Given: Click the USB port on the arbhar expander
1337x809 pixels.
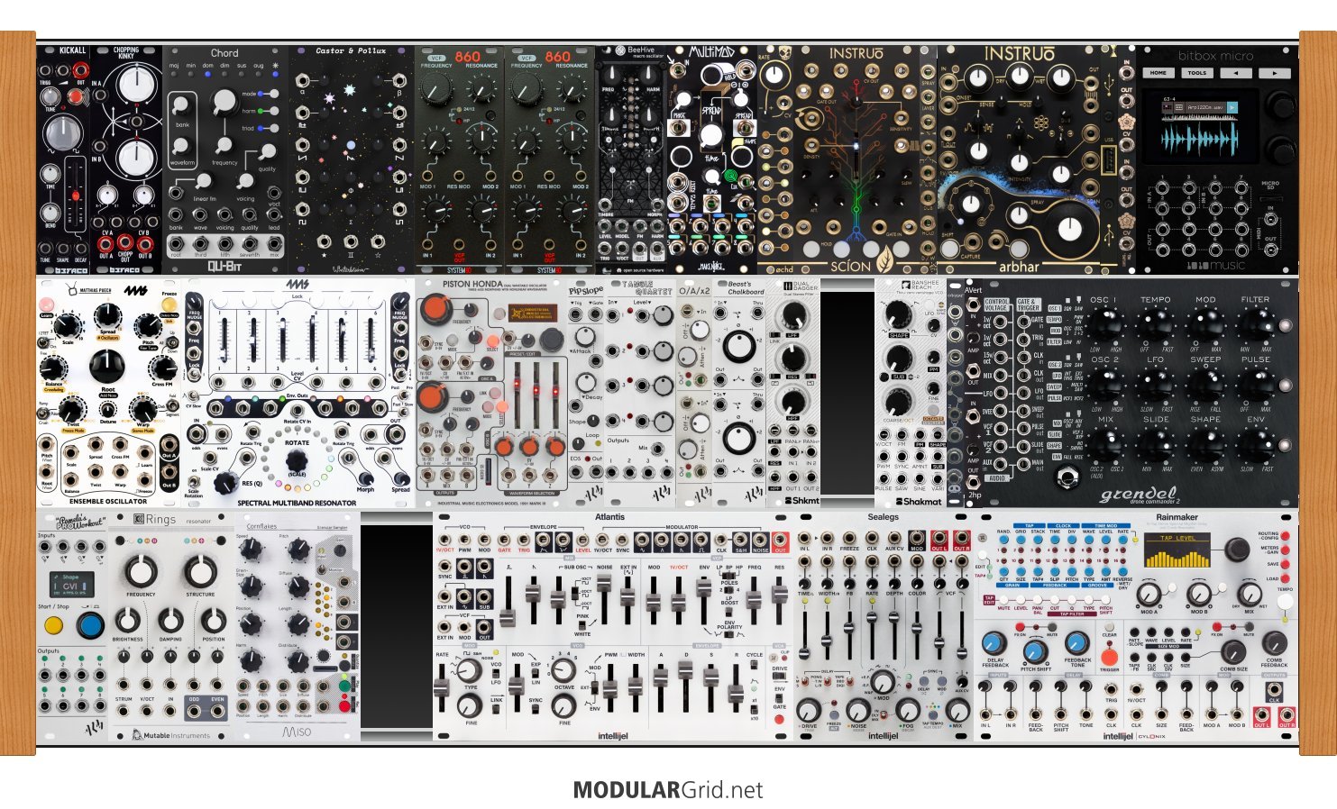Looking at the screenshot, I should 1109,162.
